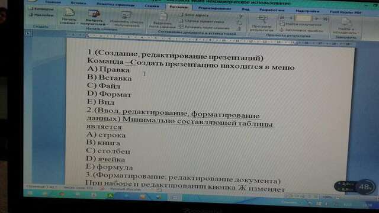Click the record number field

pos(303,18)
